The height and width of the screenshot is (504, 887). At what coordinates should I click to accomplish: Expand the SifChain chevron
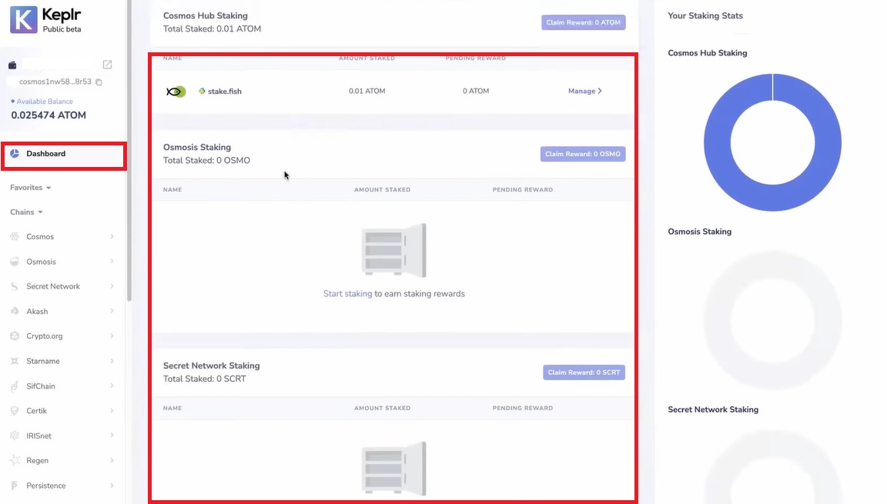[x=112, y=386]
